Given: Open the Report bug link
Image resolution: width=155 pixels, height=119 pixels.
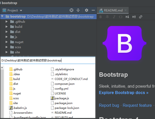Looking at the screenshot, I should [x=109, y=105].
